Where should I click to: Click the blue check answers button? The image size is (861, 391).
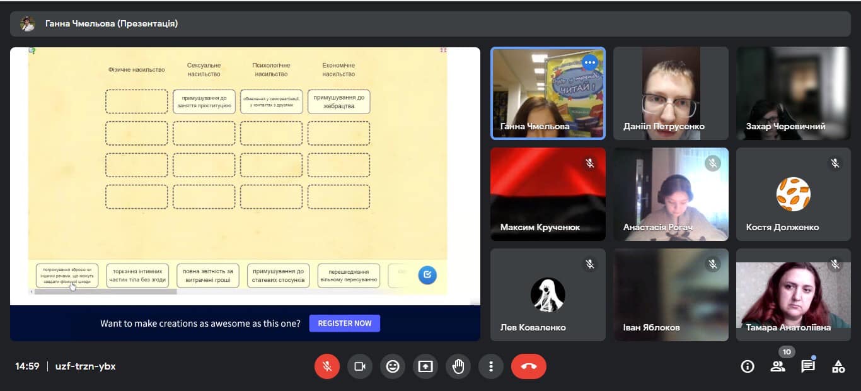[x=427, y=275]
